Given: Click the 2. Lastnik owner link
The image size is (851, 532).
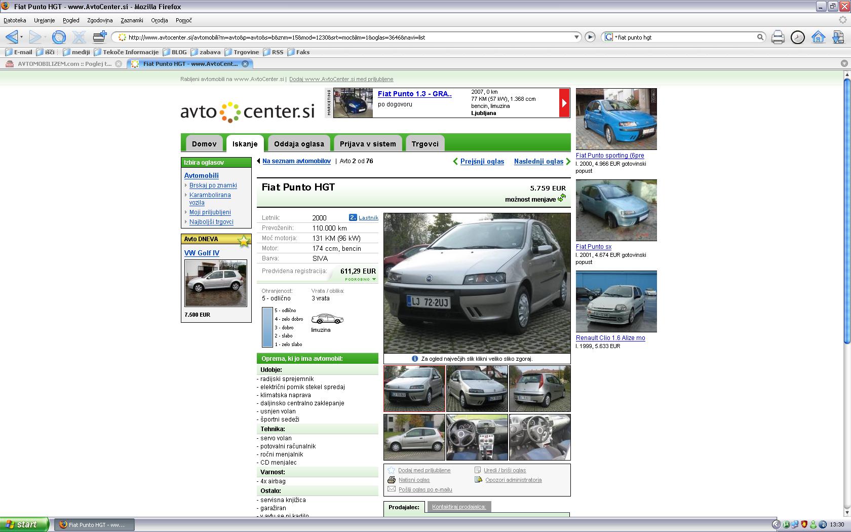Looking at the screenshot, I should pyautogui.click(x=364, y=217).
